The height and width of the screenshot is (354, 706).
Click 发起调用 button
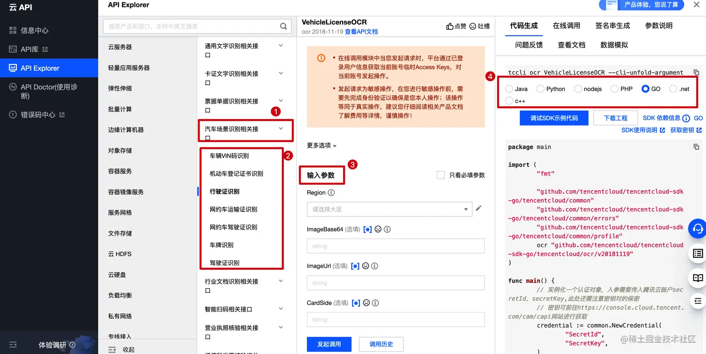click(329, 344)
